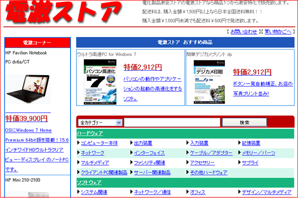Viewport: 298px width, 198px height.
Task: Click the ソフトウェア section header
Action: coord(90,182)
